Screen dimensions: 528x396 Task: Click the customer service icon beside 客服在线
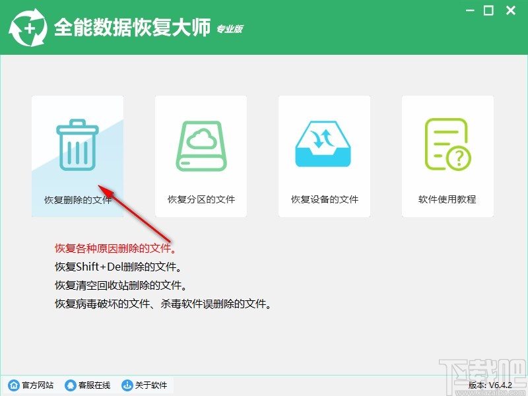tap(71, 385)
